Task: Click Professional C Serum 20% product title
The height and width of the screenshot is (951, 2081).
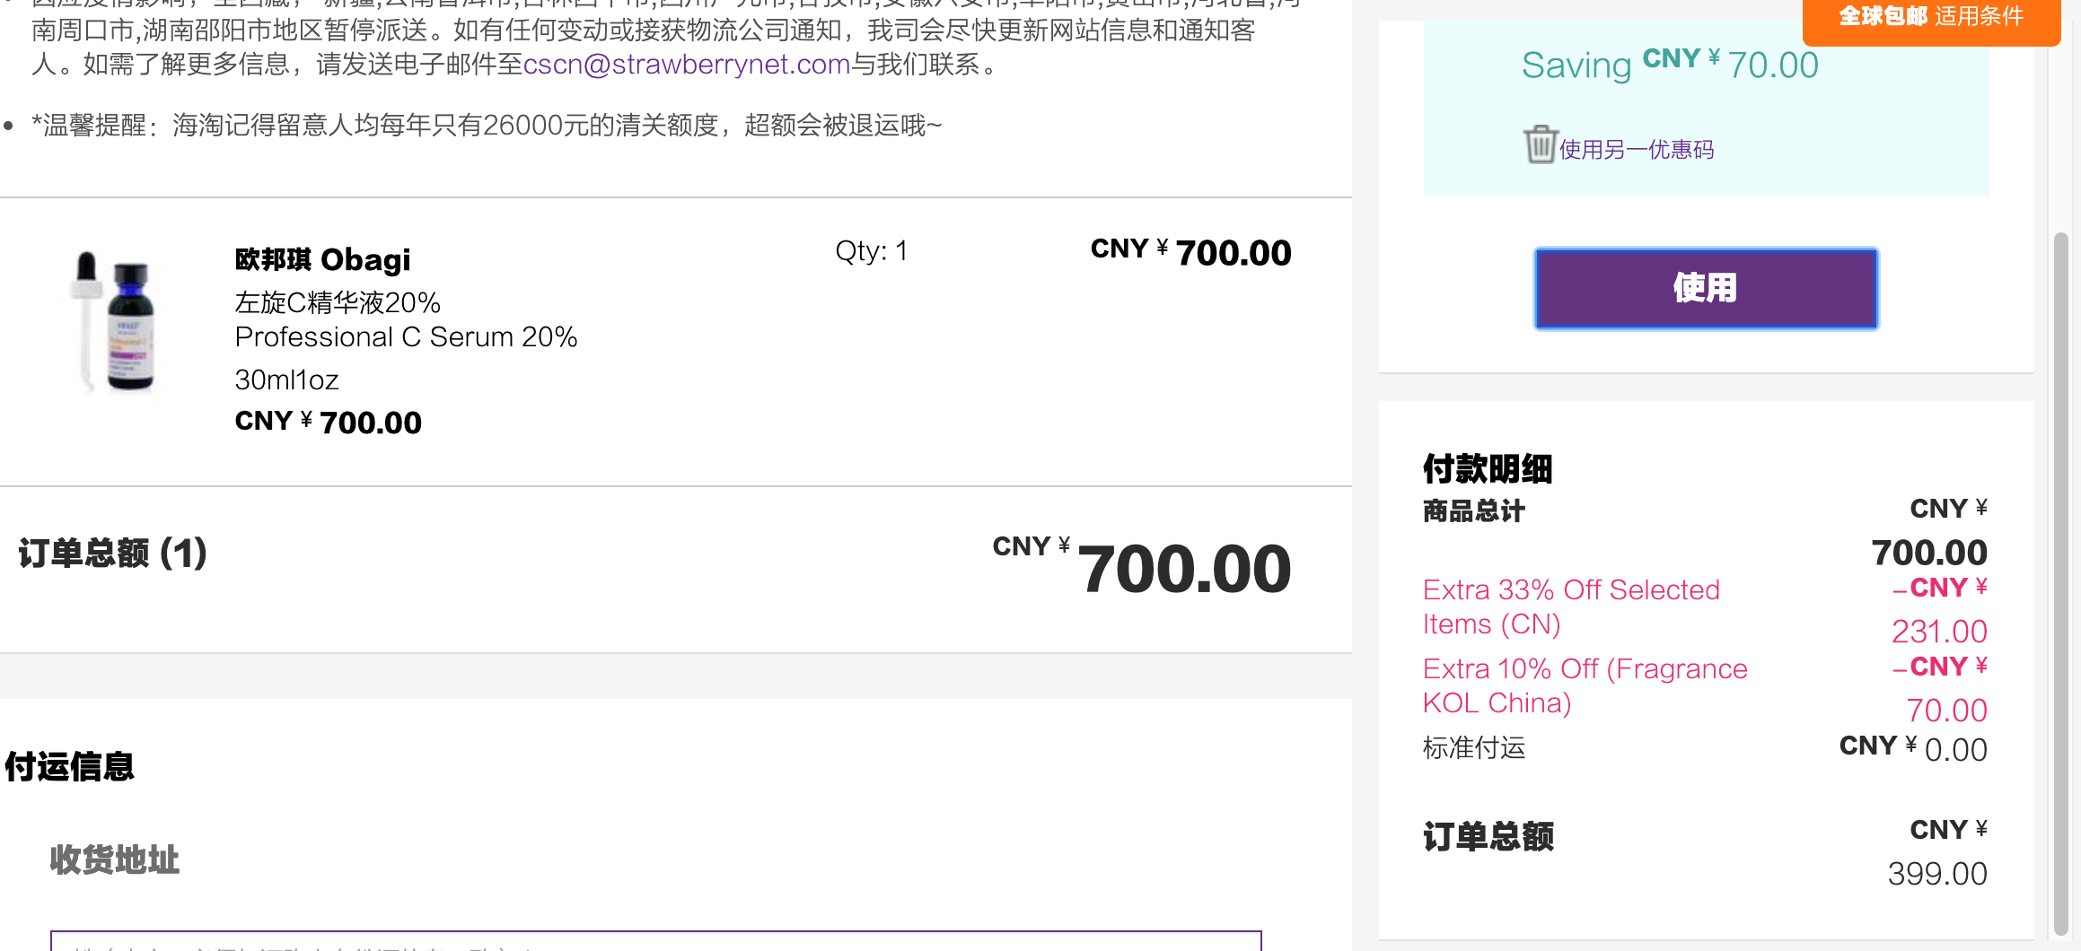Action: tap(406, 336)
